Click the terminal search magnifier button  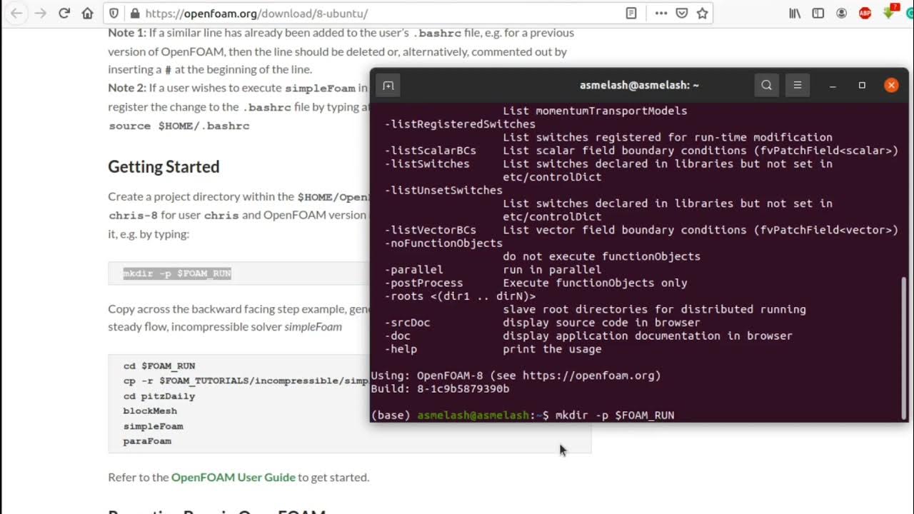click(x=766, y=85)
